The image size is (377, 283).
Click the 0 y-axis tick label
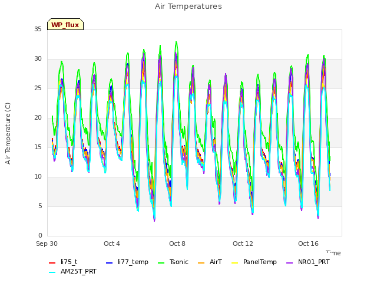pos(40,235)
